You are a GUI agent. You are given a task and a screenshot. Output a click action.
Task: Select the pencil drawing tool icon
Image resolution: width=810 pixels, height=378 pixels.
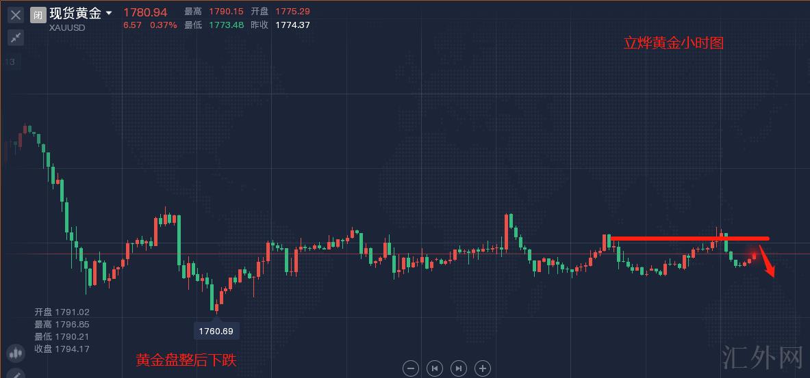(14, 374)
